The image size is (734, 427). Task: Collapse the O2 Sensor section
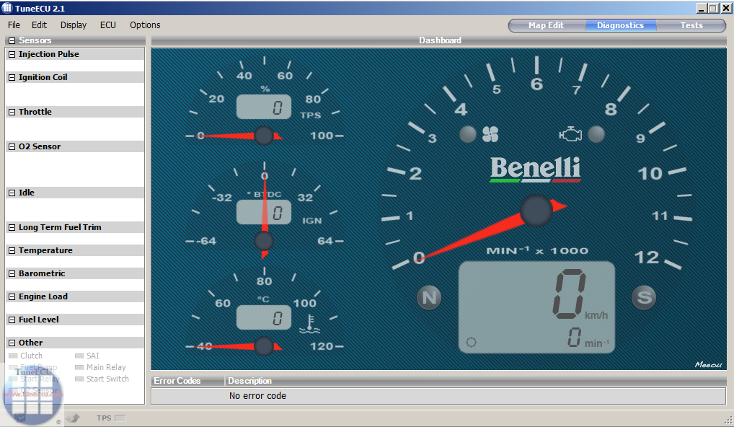12,146
